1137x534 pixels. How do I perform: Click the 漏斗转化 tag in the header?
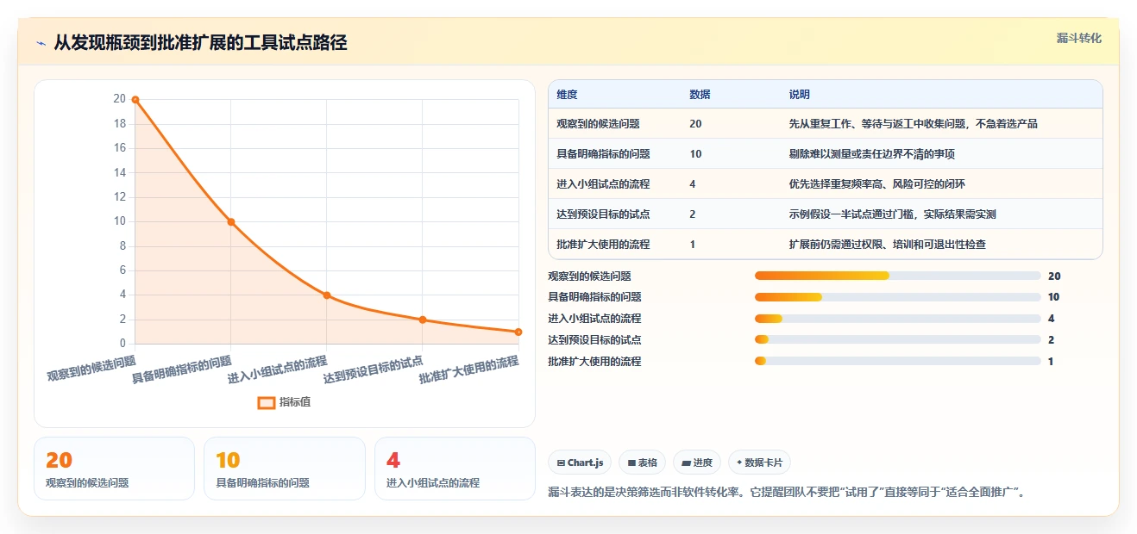[x=1078, y=38]
